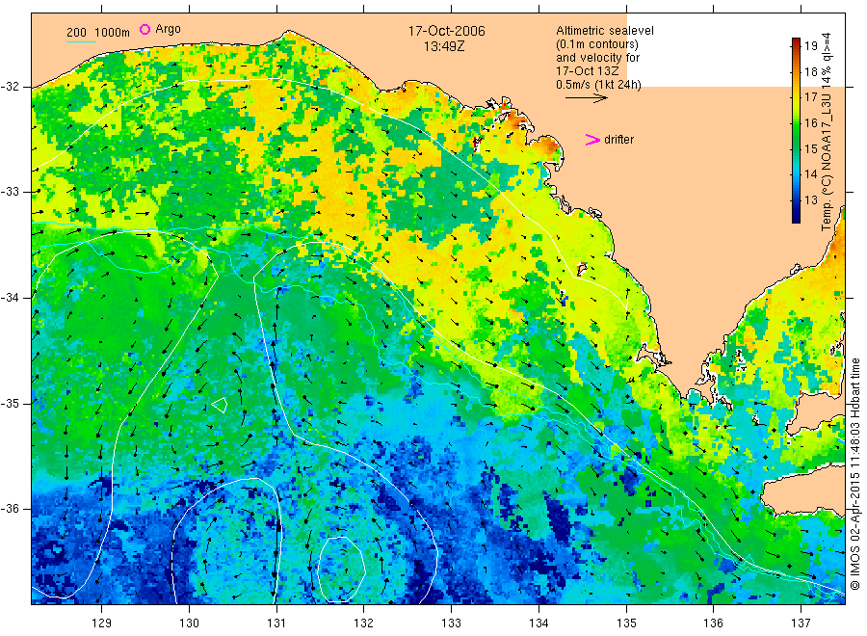This screenshot has width=867, height=636.
Task: Click the cyan 200m depth legend line
Action: tap(81, 40)
